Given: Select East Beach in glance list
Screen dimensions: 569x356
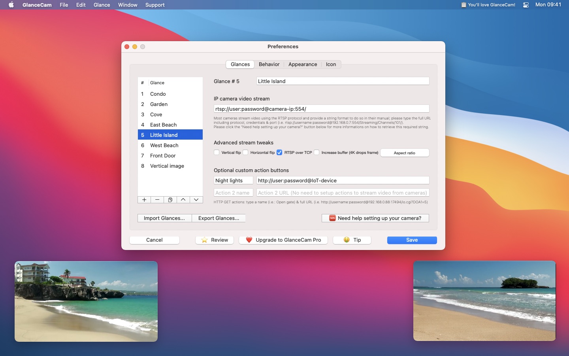Looking at the screenshot, I should click(x=170, y=125).
